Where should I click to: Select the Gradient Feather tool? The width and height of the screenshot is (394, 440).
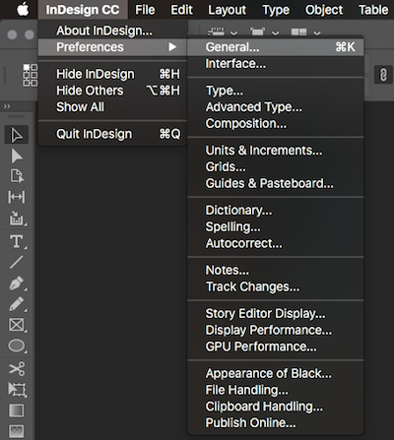(17, 431)
